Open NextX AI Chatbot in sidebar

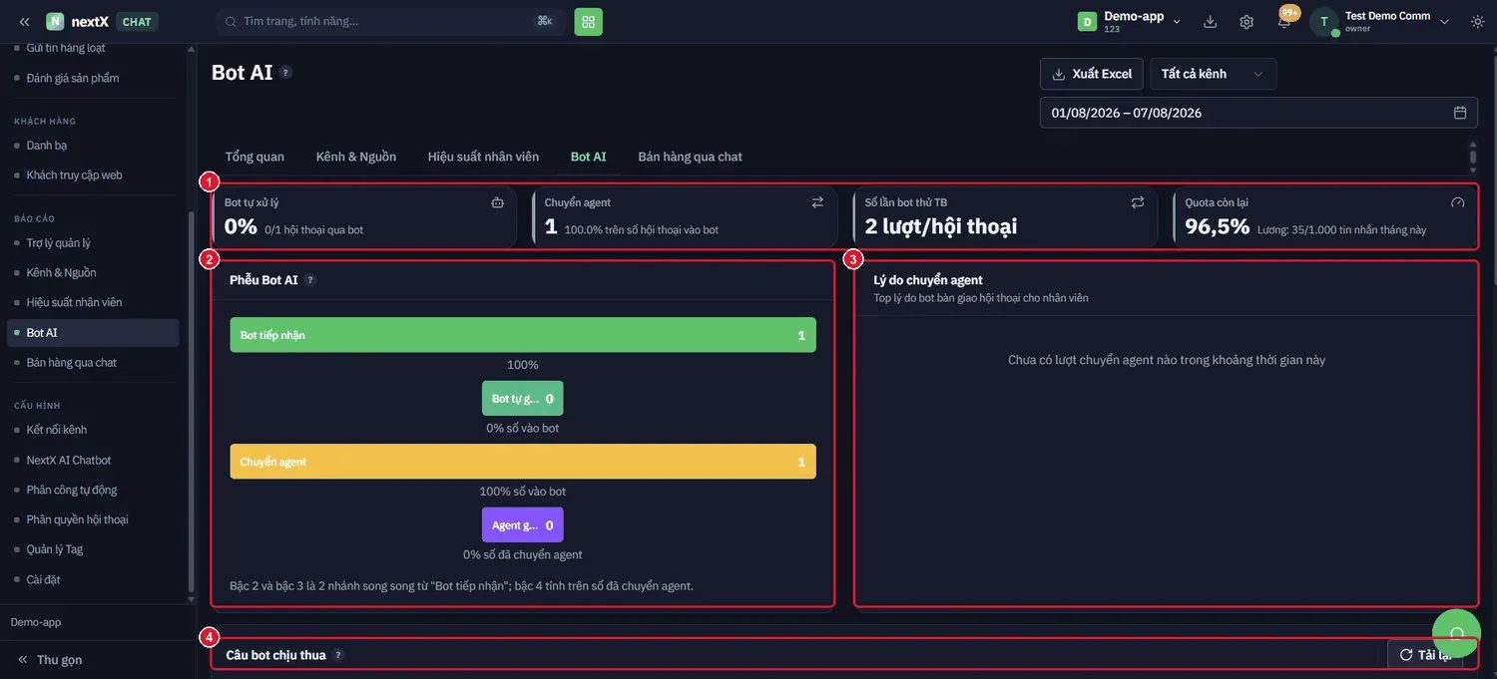pyautogui.click(x=92, y=461)
